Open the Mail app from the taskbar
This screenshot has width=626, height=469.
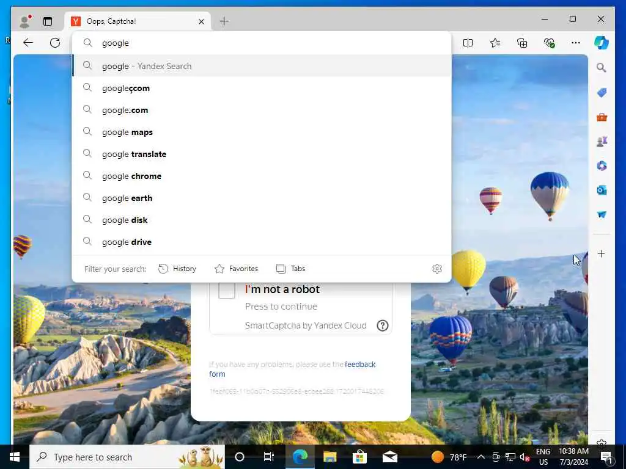tap(389, 457)
